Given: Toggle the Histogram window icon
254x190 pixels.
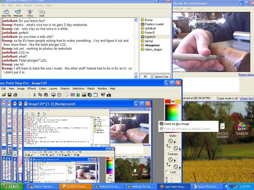Looking at the screenshot, I should (84, 95).
